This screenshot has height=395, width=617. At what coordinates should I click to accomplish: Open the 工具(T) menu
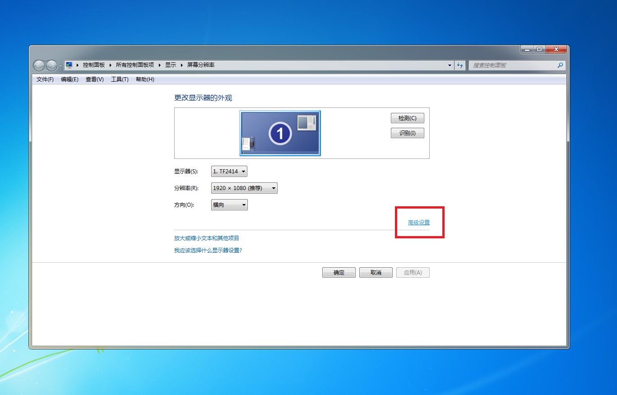120,79
